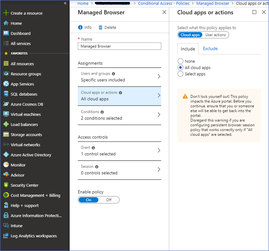
Task: Open Managed Browser breadcrumb link
Action: tap(213, 4)
